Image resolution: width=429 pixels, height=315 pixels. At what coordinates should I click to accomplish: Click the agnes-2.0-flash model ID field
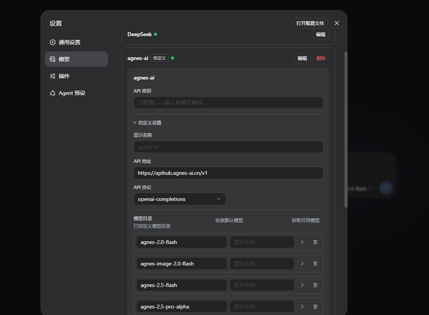point(182,242)
